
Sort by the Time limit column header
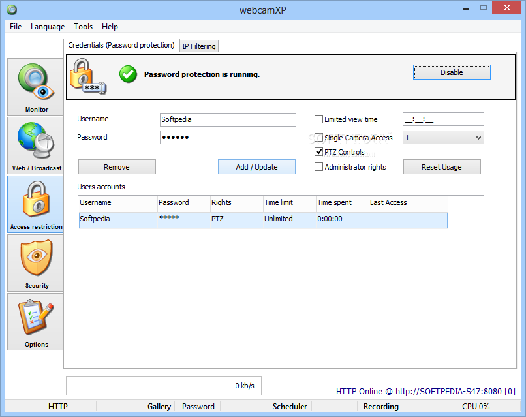coord(290,203)
